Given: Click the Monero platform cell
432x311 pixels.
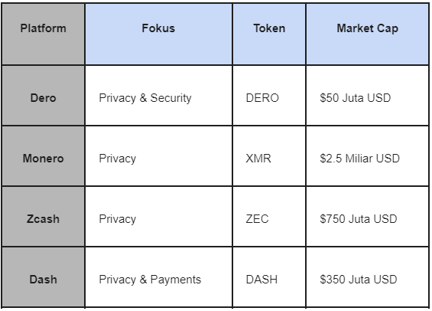Looking at the screenshot, I should [44, 156].
